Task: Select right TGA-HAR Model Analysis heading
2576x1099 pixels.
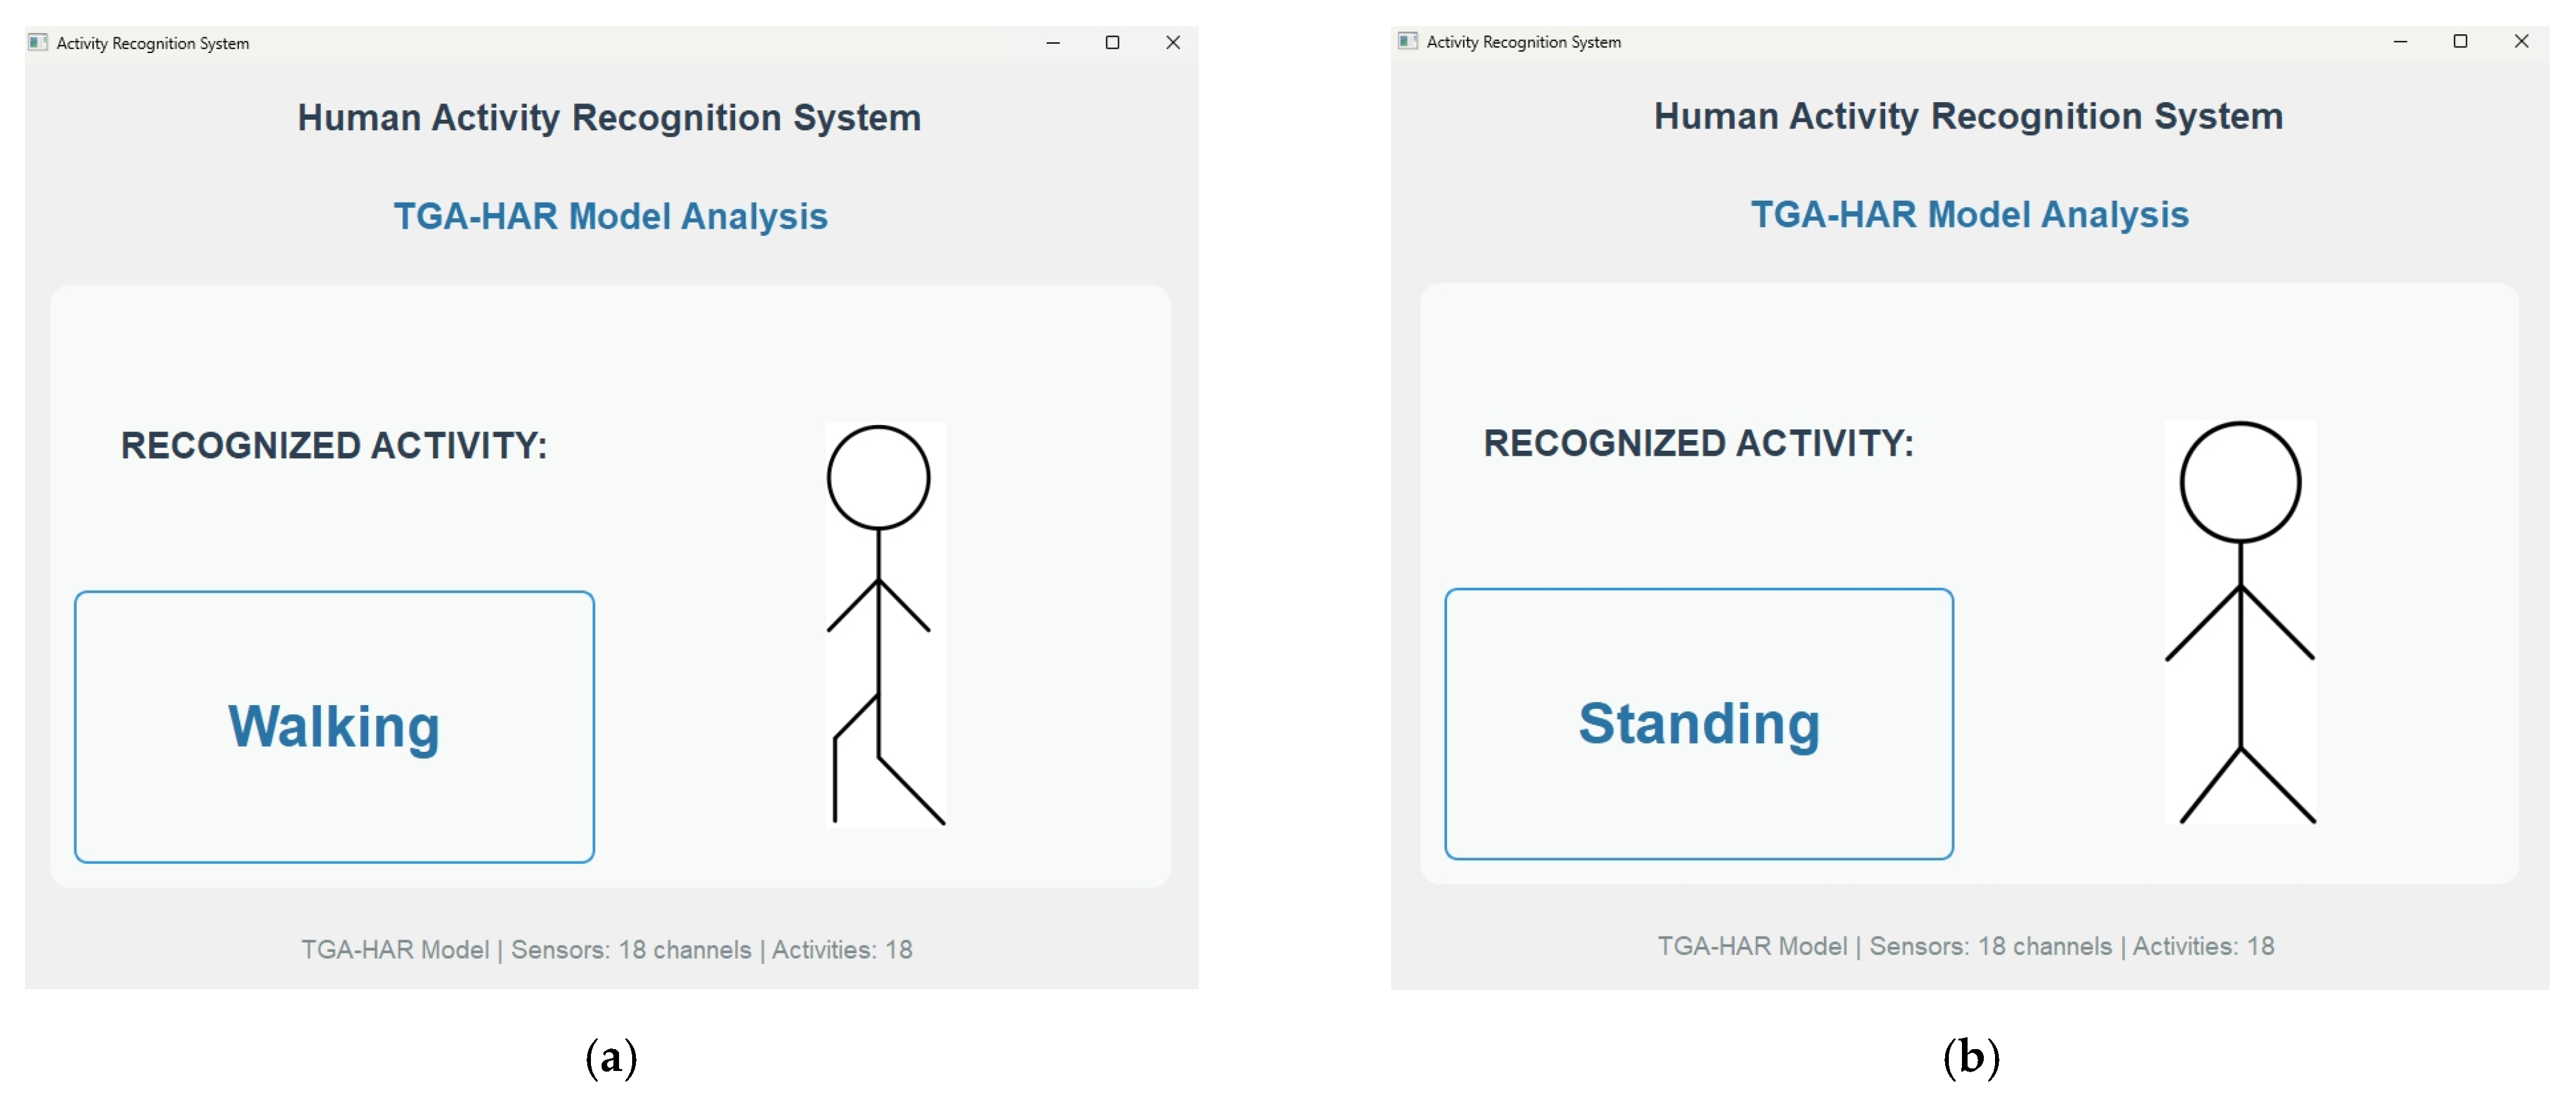Action: [x=1969, y=214]
